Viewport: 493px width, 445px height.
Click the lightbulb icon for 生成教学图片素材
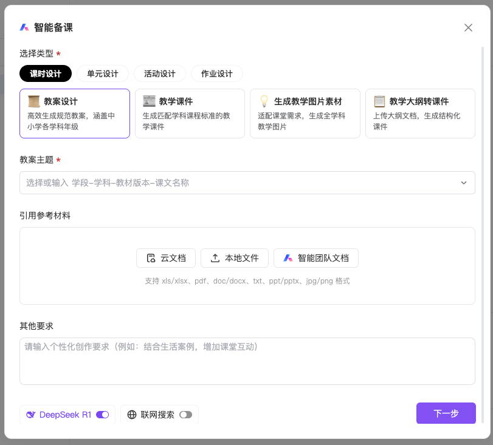(x=264, y=101)
